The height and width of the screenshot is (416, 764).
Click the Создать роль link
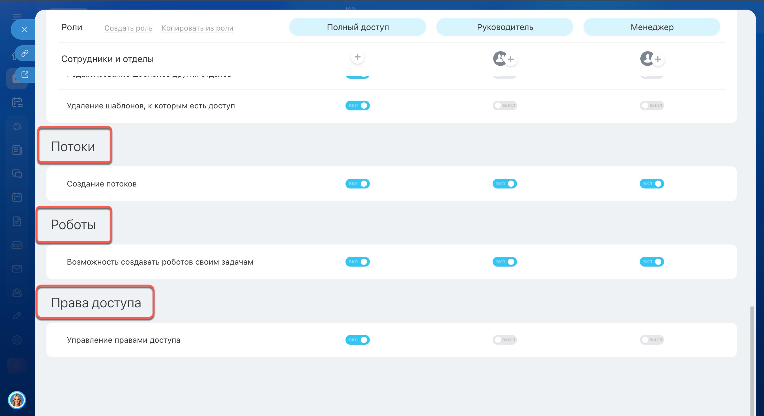pyautogui.click(x=128, y=28)
